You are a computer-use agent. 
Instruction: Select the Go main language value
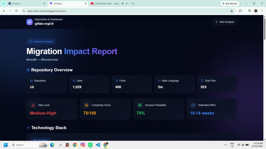160,87
